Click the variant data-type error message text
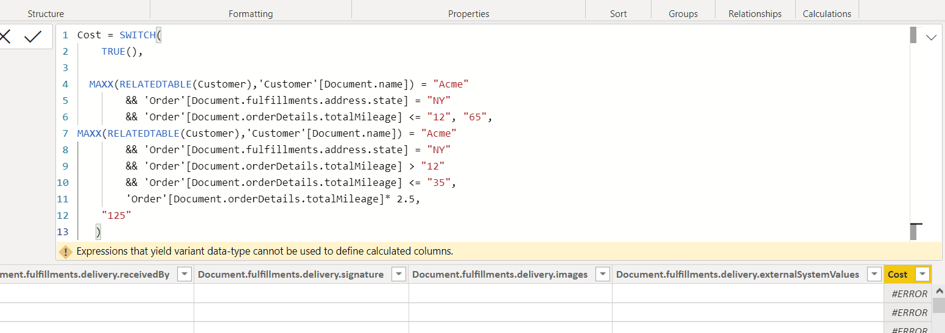945x333 pixels. pyautogui.click(x=265, y=251)
